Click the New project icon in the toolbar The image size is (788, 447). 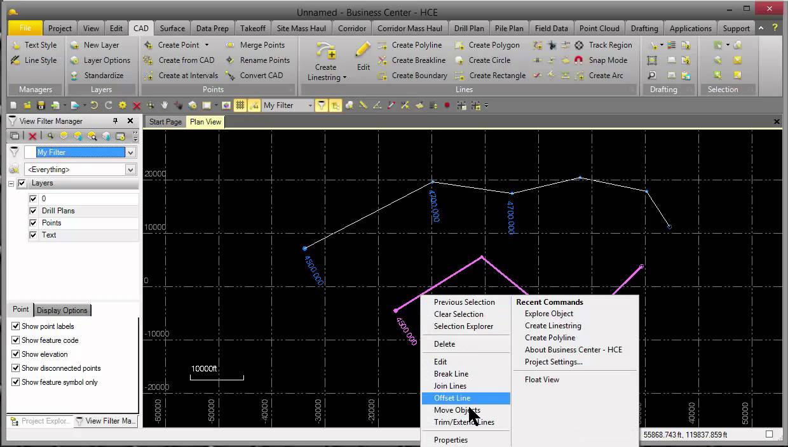13,105
